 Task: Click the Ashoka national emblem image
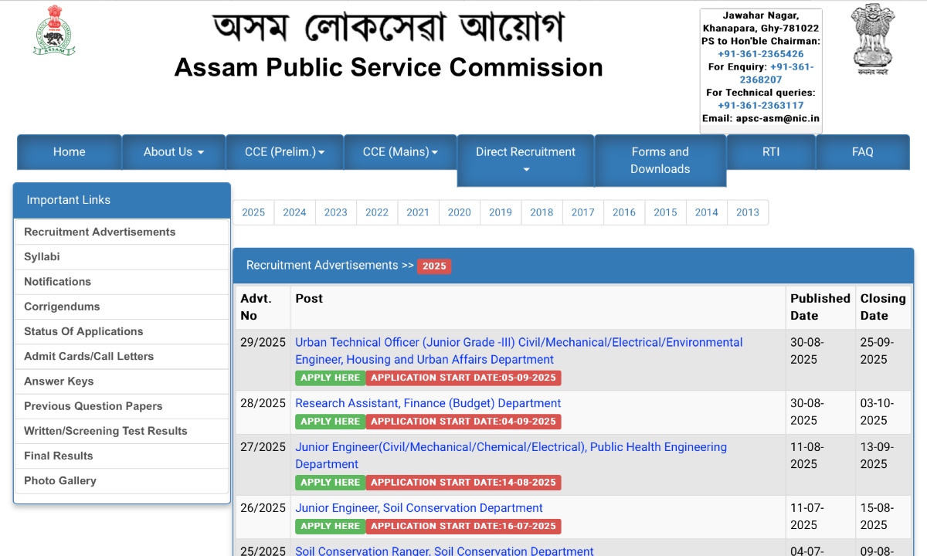point(873,39)
